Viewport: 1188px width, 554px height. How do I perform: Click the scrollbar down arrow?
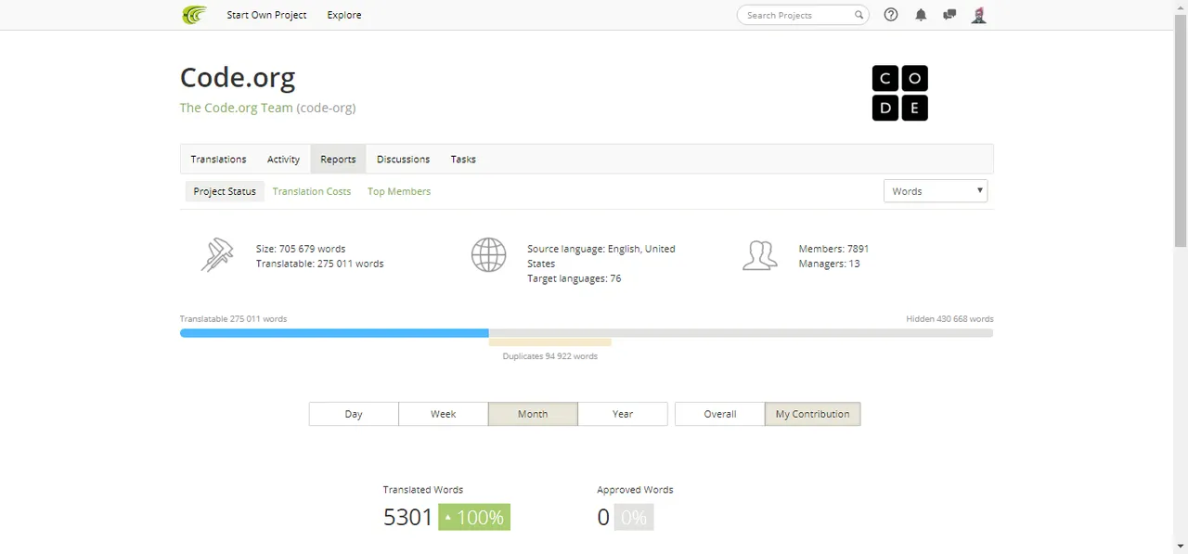tap(1181, 548)
